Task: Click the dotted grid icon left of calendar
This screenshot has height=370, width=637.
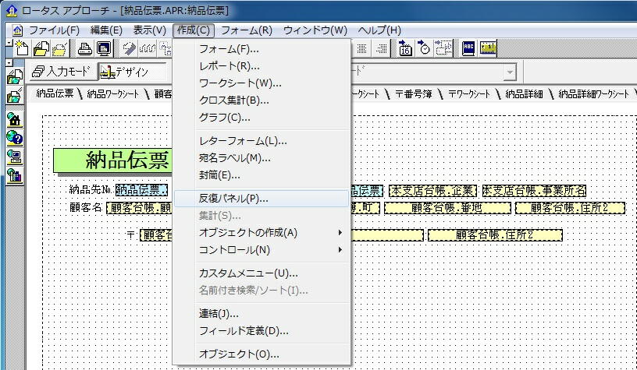Action: (361, 48)
